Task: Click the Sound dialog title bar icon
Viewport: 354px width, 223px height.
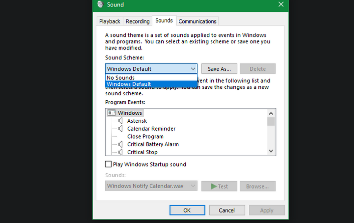Action: point(100,4)
